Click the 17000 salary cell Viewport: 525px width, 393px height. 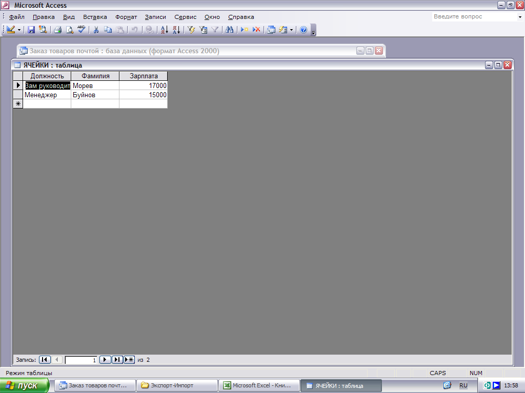tap(144, 85)
